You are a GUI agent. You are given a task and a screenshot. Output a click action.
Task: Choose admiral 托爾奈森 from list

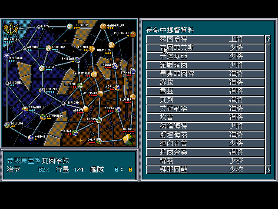click(x=205, y=152)
